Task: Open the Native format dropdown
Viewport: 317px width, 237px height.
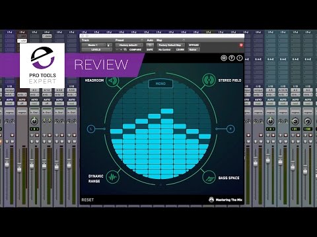Action: pyautogui.click(x=194, y=50)
